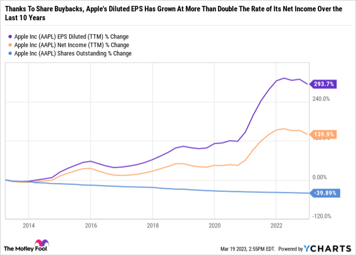Click the 2022 x-axis label

pos(276,224)
